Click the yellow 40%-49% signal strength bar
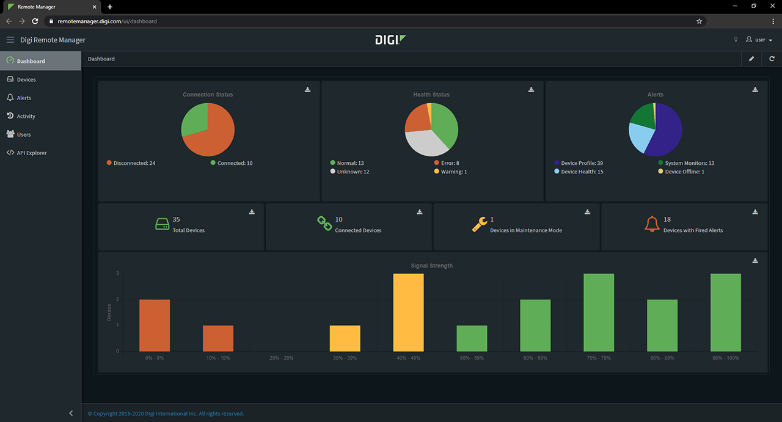 pyautogui.click(x=408, y=311)
